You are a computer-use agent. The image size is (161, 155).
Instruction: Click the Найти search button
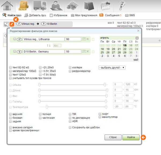point(131,137)
